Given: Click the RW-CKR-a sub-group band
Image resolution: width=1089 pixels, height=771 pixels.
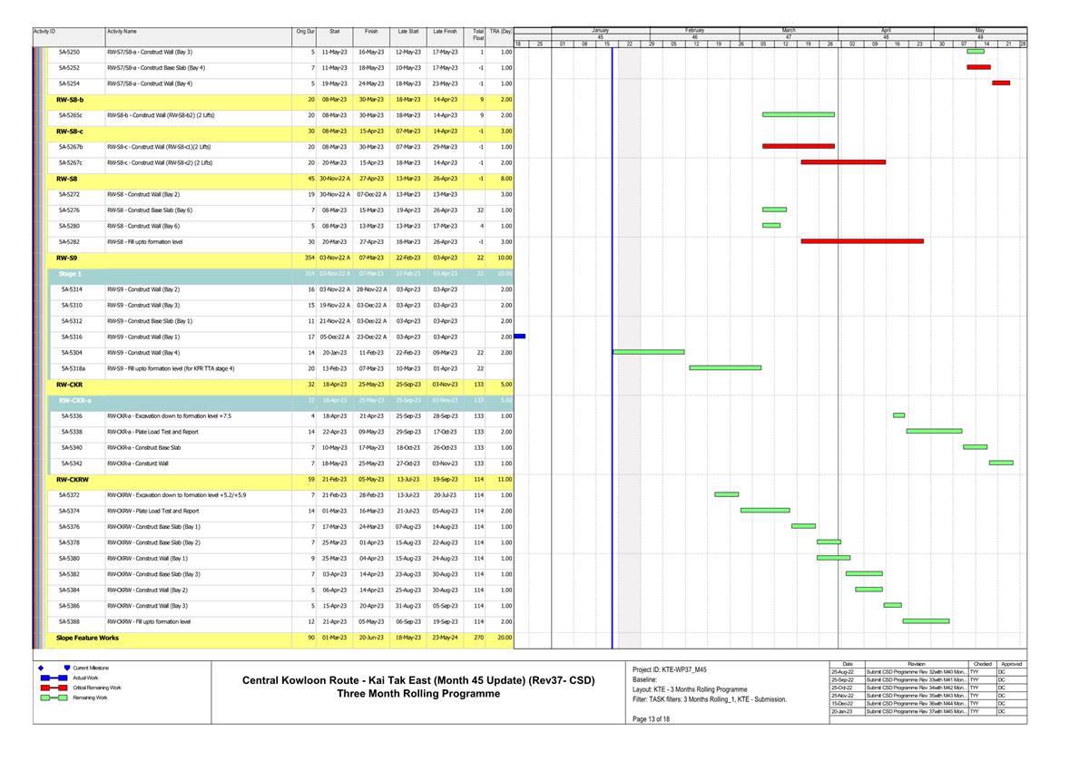Looking at the screenshot, I should tap(74, 400).
